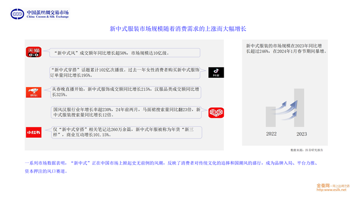357x200 pixels.
Task: Click the Pinduoduo red heart logo
Action: pos(216,113)
